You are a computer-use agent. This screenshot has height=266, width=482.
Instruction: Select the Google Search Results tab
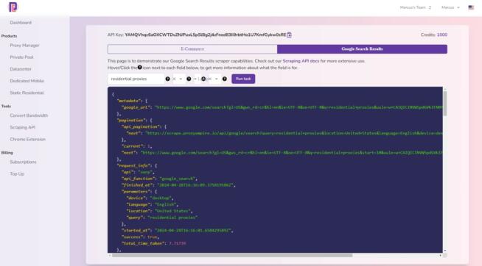tap(362, 49)
